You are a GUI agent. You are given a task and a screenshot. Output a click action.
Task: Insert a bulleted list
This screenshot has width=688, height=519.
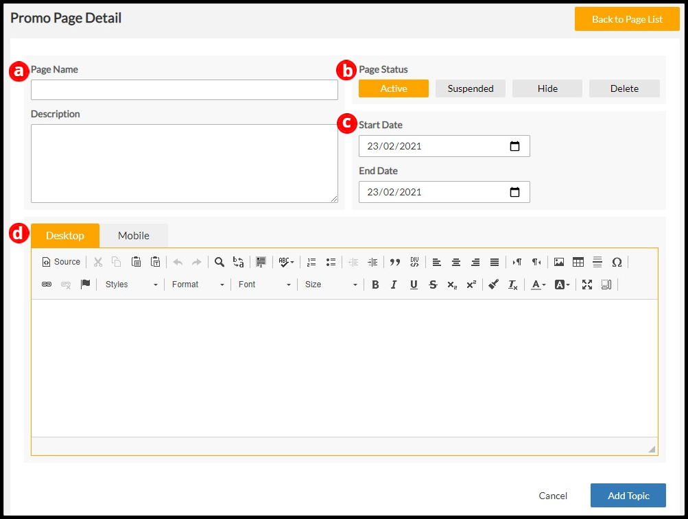(331, 262)
